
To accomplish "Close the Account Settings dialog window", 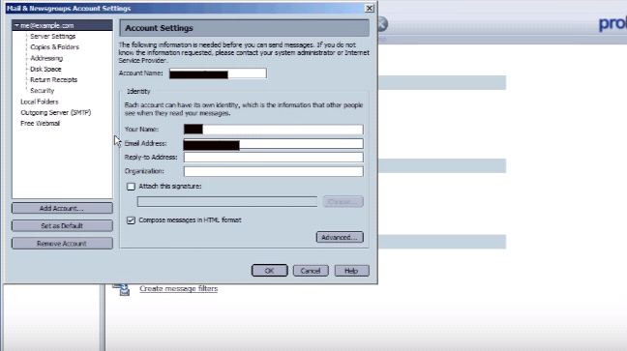I will (x=369, y=8).
